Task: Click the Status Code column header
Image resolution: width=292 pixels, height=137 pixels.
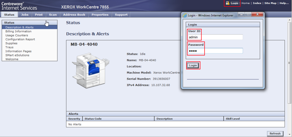Action: pyautogui.click(x=118, y=119)
